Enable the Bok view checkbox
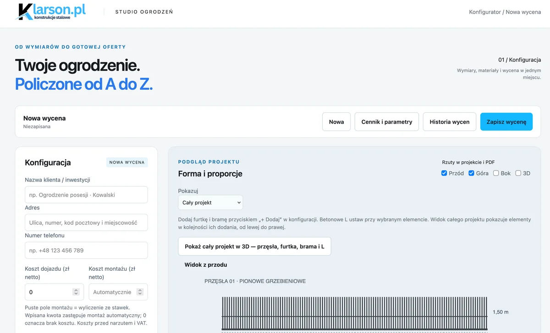Image resolution: width=550 pixels, height=333 pixels. click(x=496, y=173)
